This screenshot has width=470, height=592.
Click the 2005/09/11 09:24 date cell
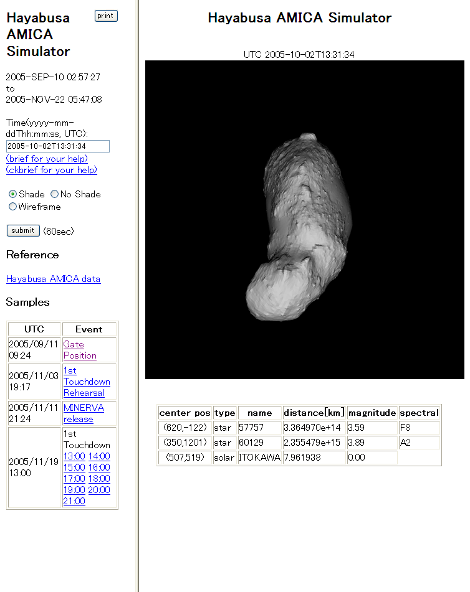click(x=34, y=350)
